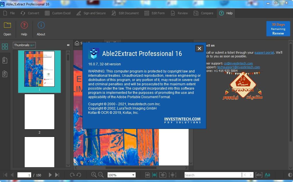Click the total page count '150'
This screenshot has width=293, height=182.
(39, 175)
